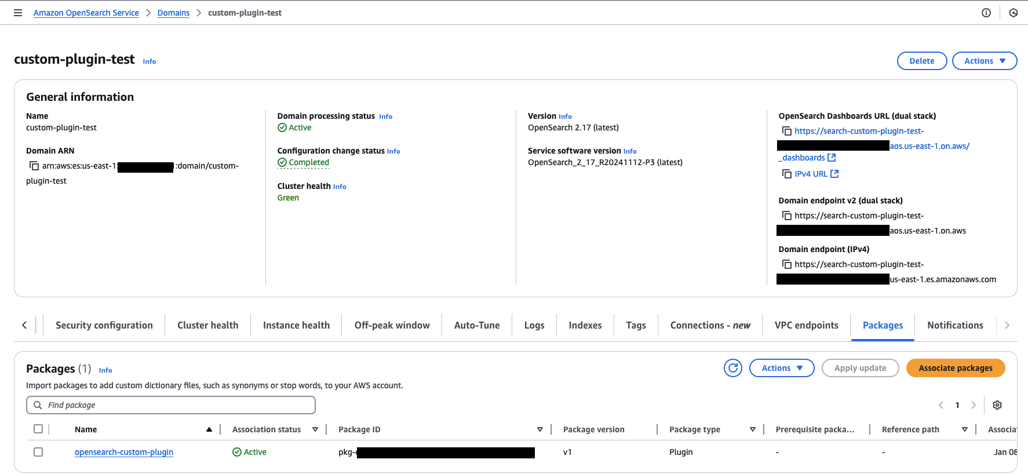The height and width of the screenshot is (474, 1028).
Task: Select the Packages tab
Action: click(x=883, y=326)
